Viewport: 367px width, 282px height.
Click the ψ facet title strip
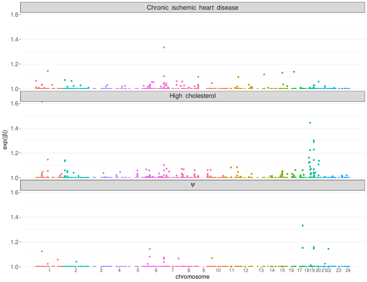[192, 185]
